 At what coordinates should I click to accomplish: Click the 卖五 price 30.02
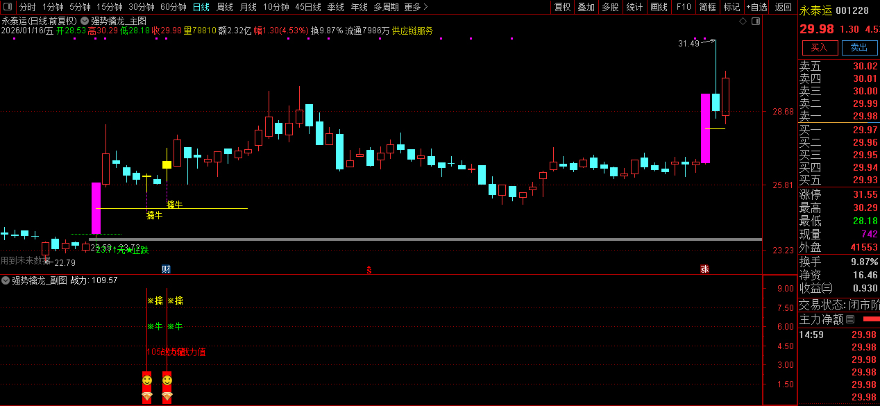click(x=865, y=66)
